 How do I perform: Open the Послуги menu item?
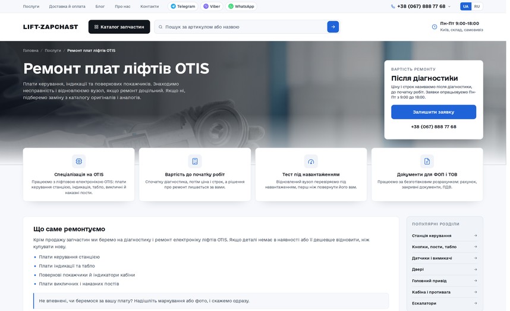coord(32,6)
